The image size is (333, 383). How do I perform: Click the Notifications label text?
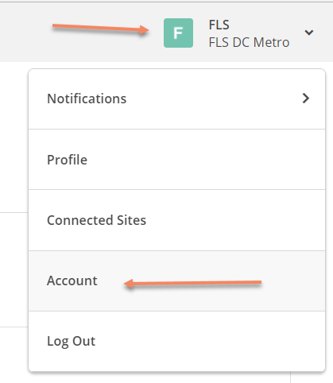(87, 99)
